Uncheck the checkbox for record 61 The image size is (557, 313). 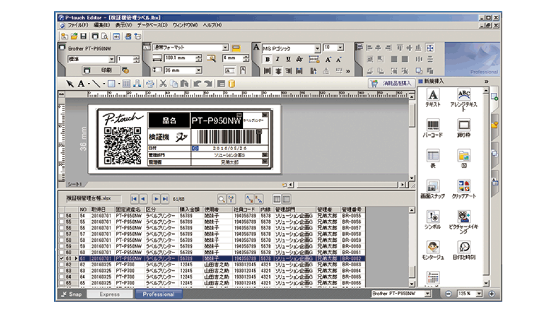pyautogui.click(x=62, y=259)
